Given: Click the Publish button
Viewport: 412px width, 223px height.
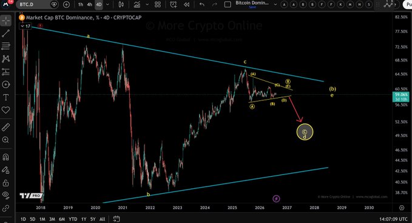Looking at the screenshot, I should (x=408, y=4).
